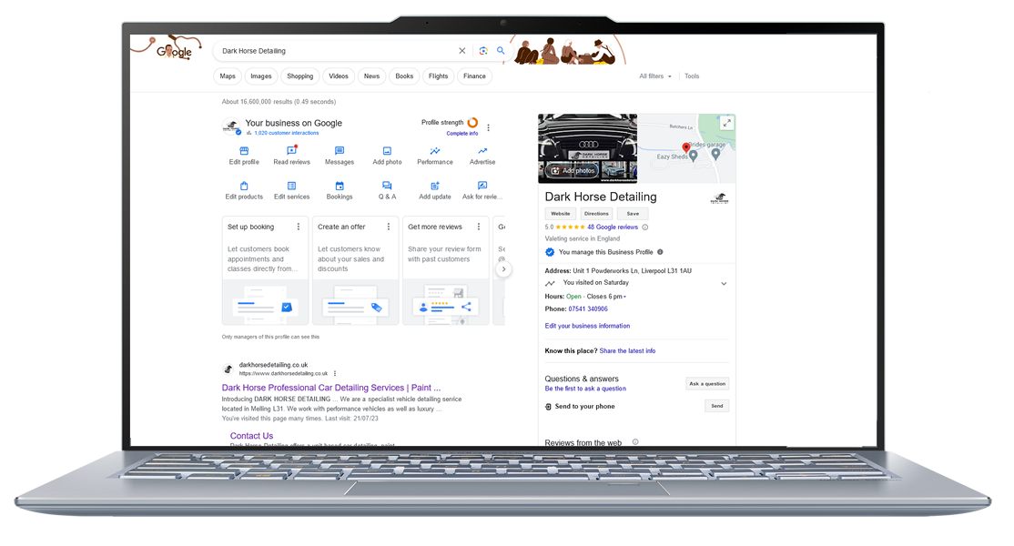The width and height of the screenshot is (1014, 546).
Task: Click the red map location pin
Action: [686, 148]
